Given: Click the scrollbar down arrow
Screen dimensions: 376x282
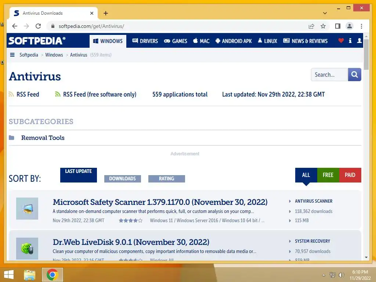Looking at the screenshot, I should tap(366, 257).
